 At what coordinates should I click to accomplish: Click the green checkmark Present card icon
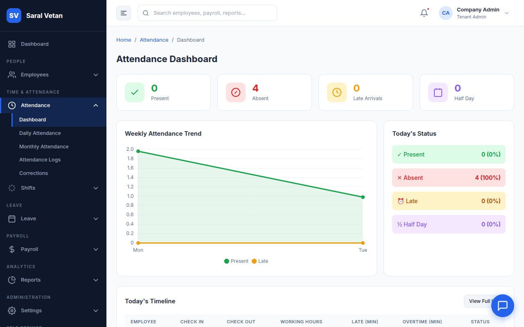(x=135, y=92)
